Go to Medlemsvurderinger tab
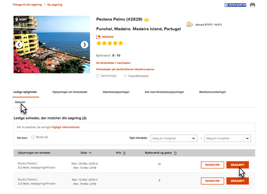The height and width of the screenshot is (194, 267). (x=212, y=92)
